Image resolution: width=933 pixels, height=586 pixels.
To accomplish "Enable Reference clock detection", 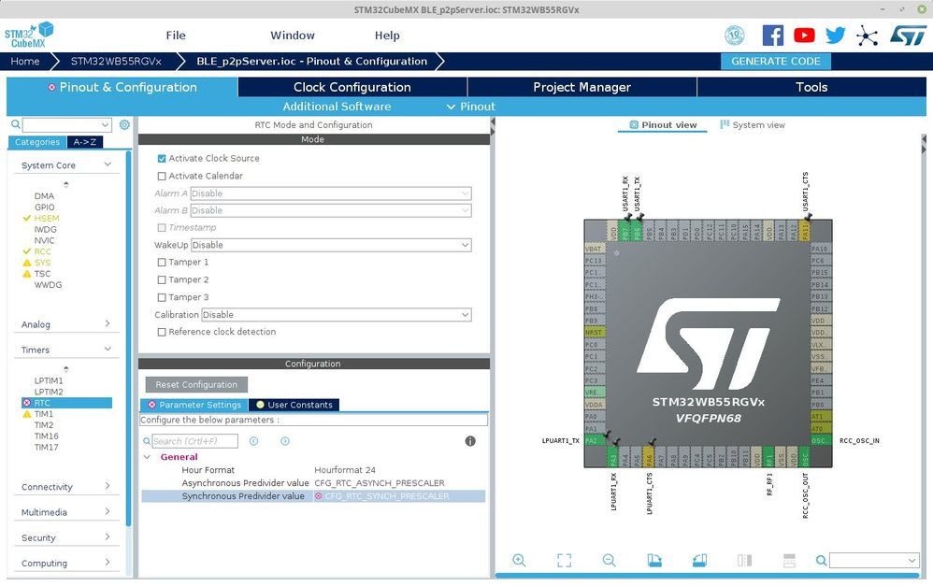I will [x=161, y=332].
